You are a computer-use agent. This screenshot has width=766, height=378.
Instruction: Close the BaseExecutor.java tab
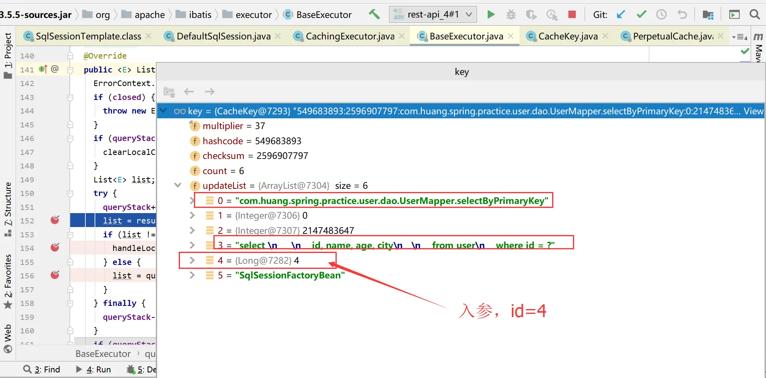coord(511,36)
